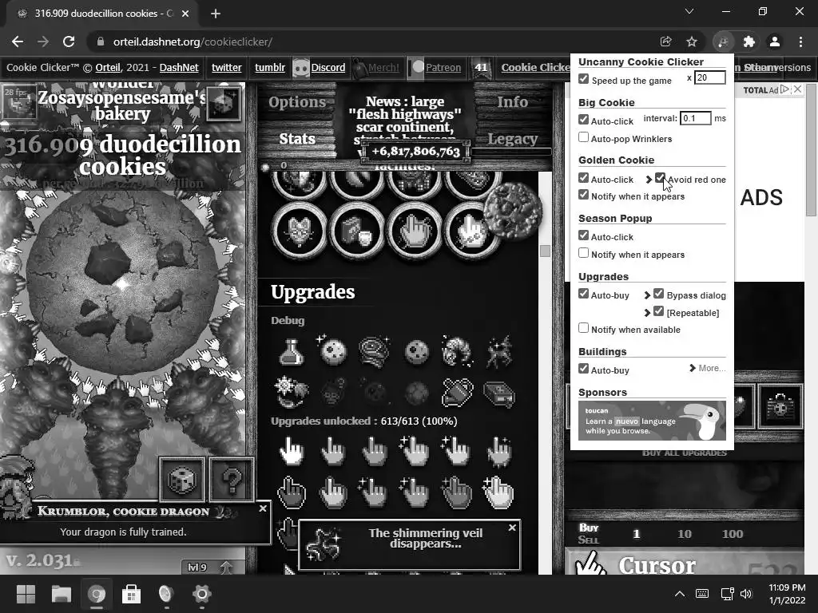Open the dice icon near Krumblor
This screenshot has width=818, height=613.
[181, 480]
